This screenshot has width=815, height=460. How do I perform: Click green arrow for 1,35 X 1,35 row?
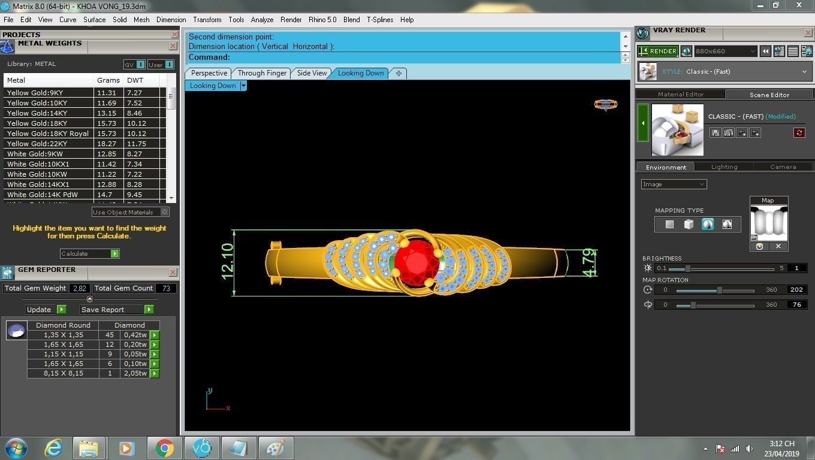155,335
